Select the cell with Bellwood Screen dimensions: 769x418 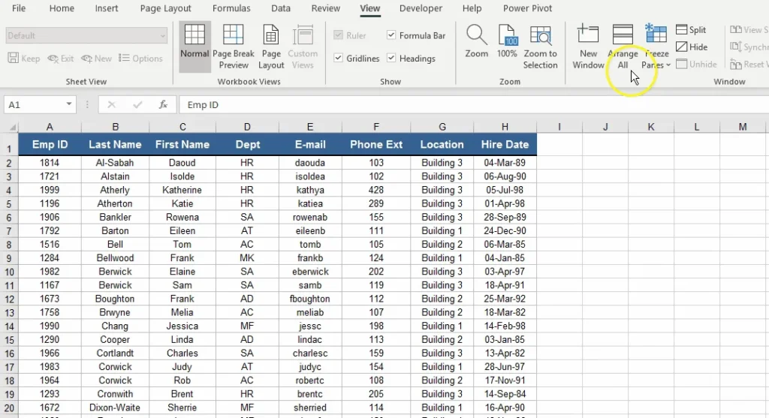[115, 258]
